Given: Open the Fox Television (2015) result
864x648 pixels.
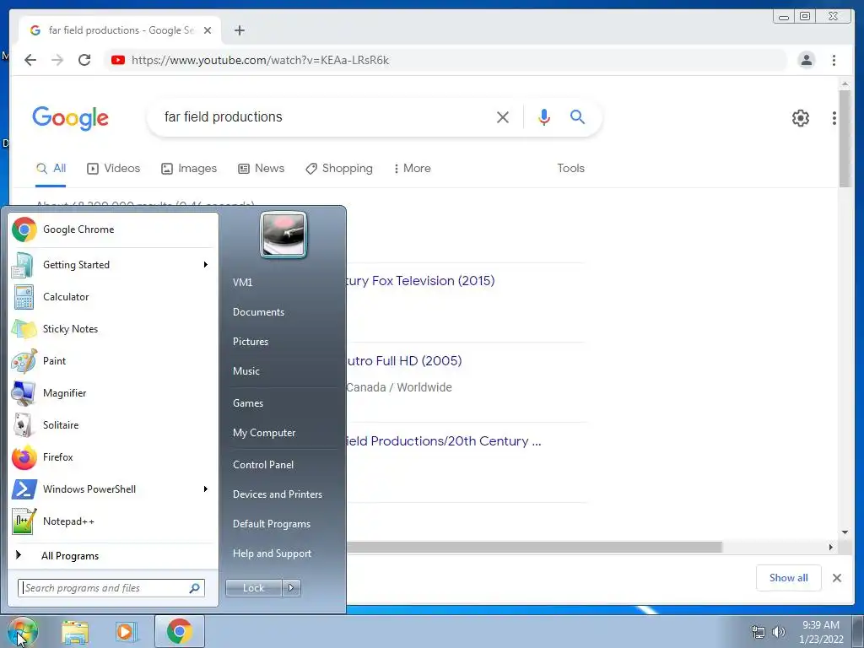Looking at the screenshot, I should click(x=420, y=280).
